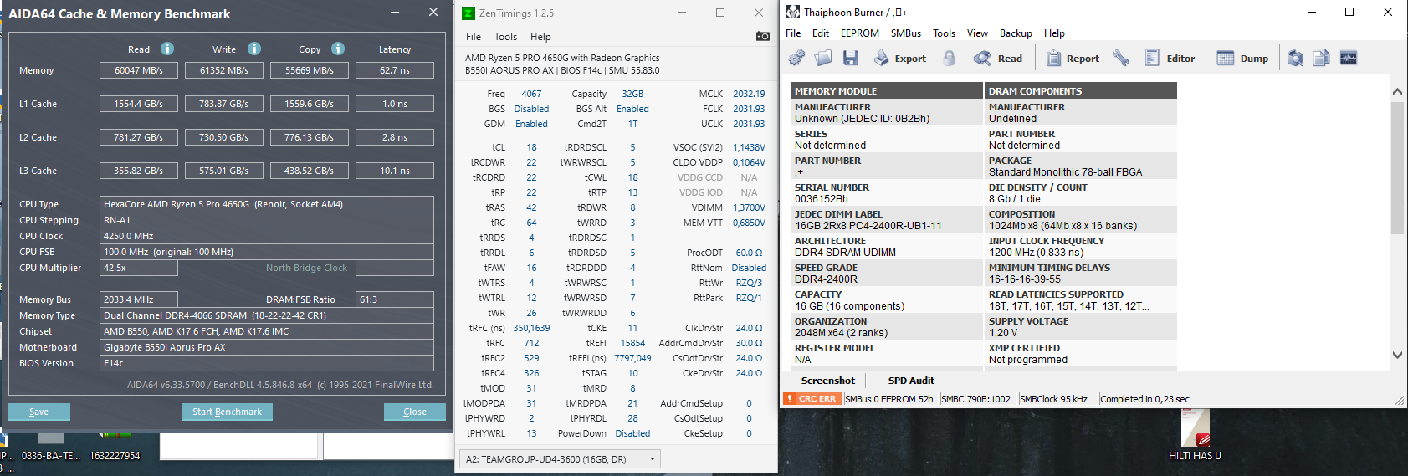The height and width of the screenshot is (476, 1408).
Task: Open Thaiphoon Backup menu
Action: pos(1016,33)
